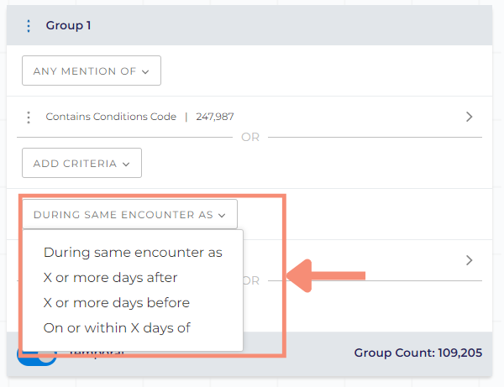Click the 247,987 count value
This screenshot has height=387, width=504.
(x=215, y=117)
